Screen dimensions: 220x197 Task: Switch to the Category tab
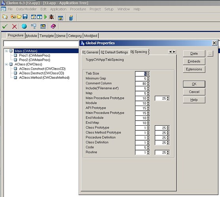[75, 36]
